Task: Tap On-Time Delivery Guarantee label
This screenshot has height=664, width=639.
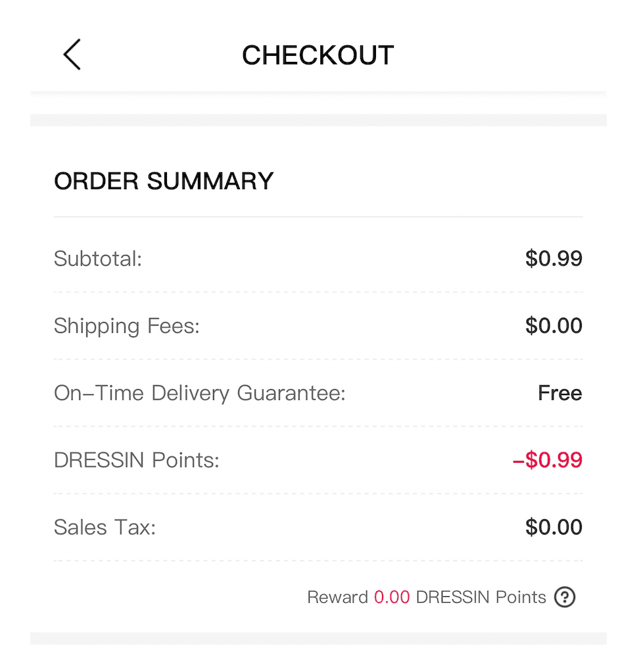Action: (x=199, y=393)
